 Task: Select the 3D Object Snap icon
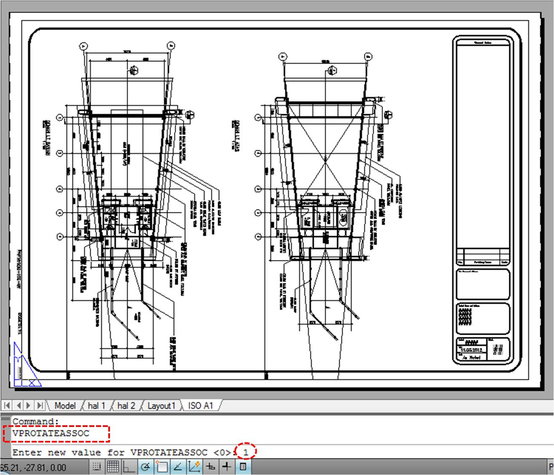pos(177,467)
